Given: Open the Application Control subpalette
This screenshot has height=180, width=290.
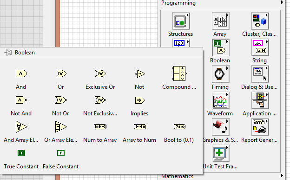Looking at the screenshot, I should point(260,100).
